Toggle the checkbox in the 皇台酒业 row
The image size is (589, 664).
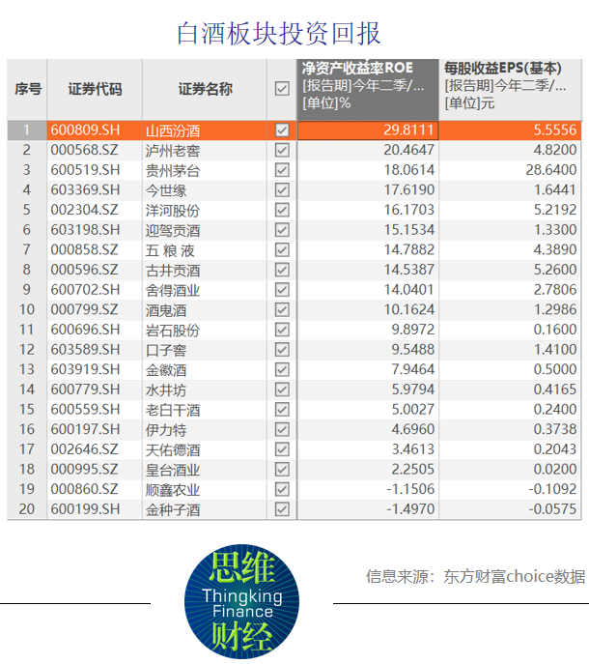(x=282, y=469)
